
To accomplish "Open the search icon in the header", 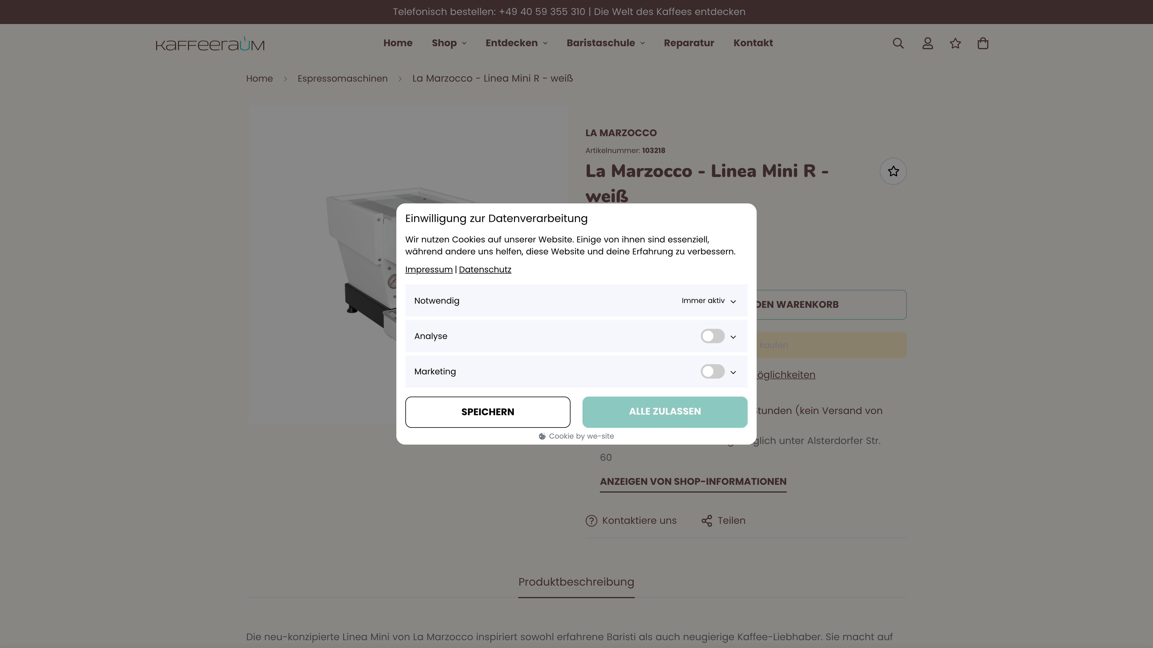I will [898, 43].
